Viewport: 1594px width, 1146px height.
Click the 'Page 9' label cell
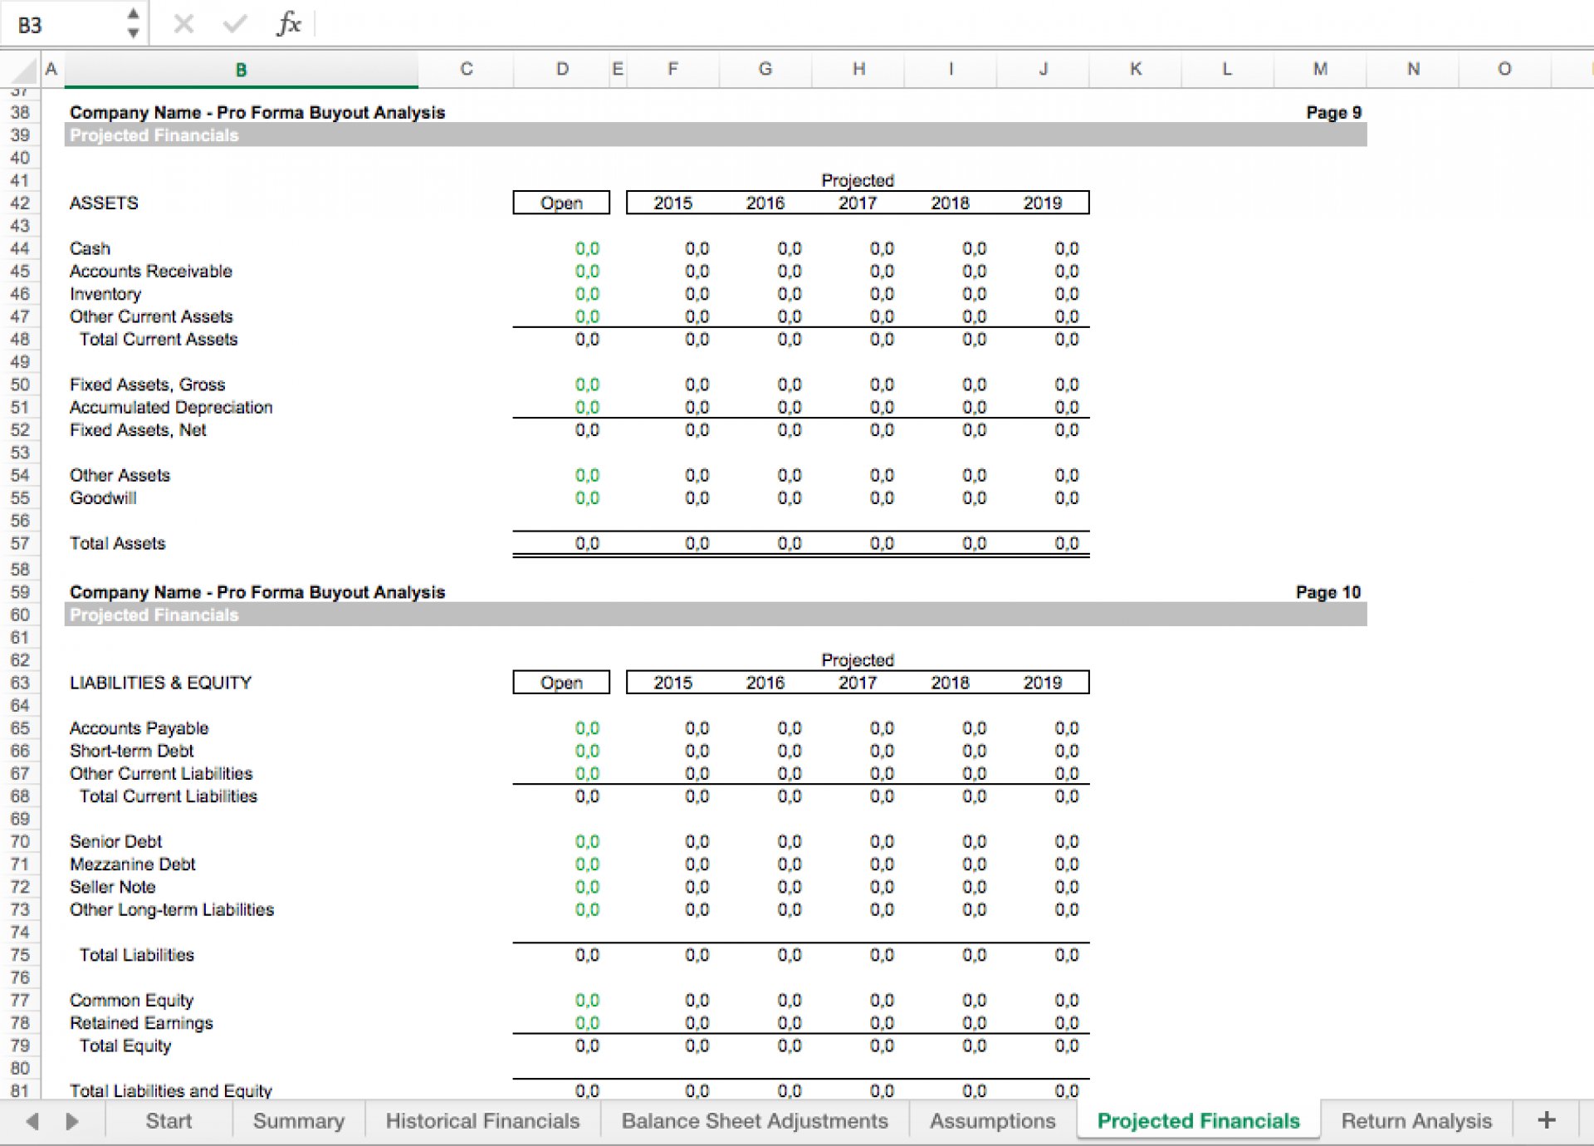coord(1333,112)
